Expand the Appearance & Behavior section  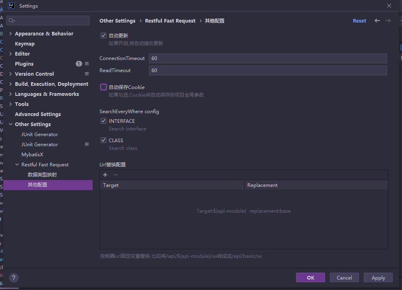(10, 33)
